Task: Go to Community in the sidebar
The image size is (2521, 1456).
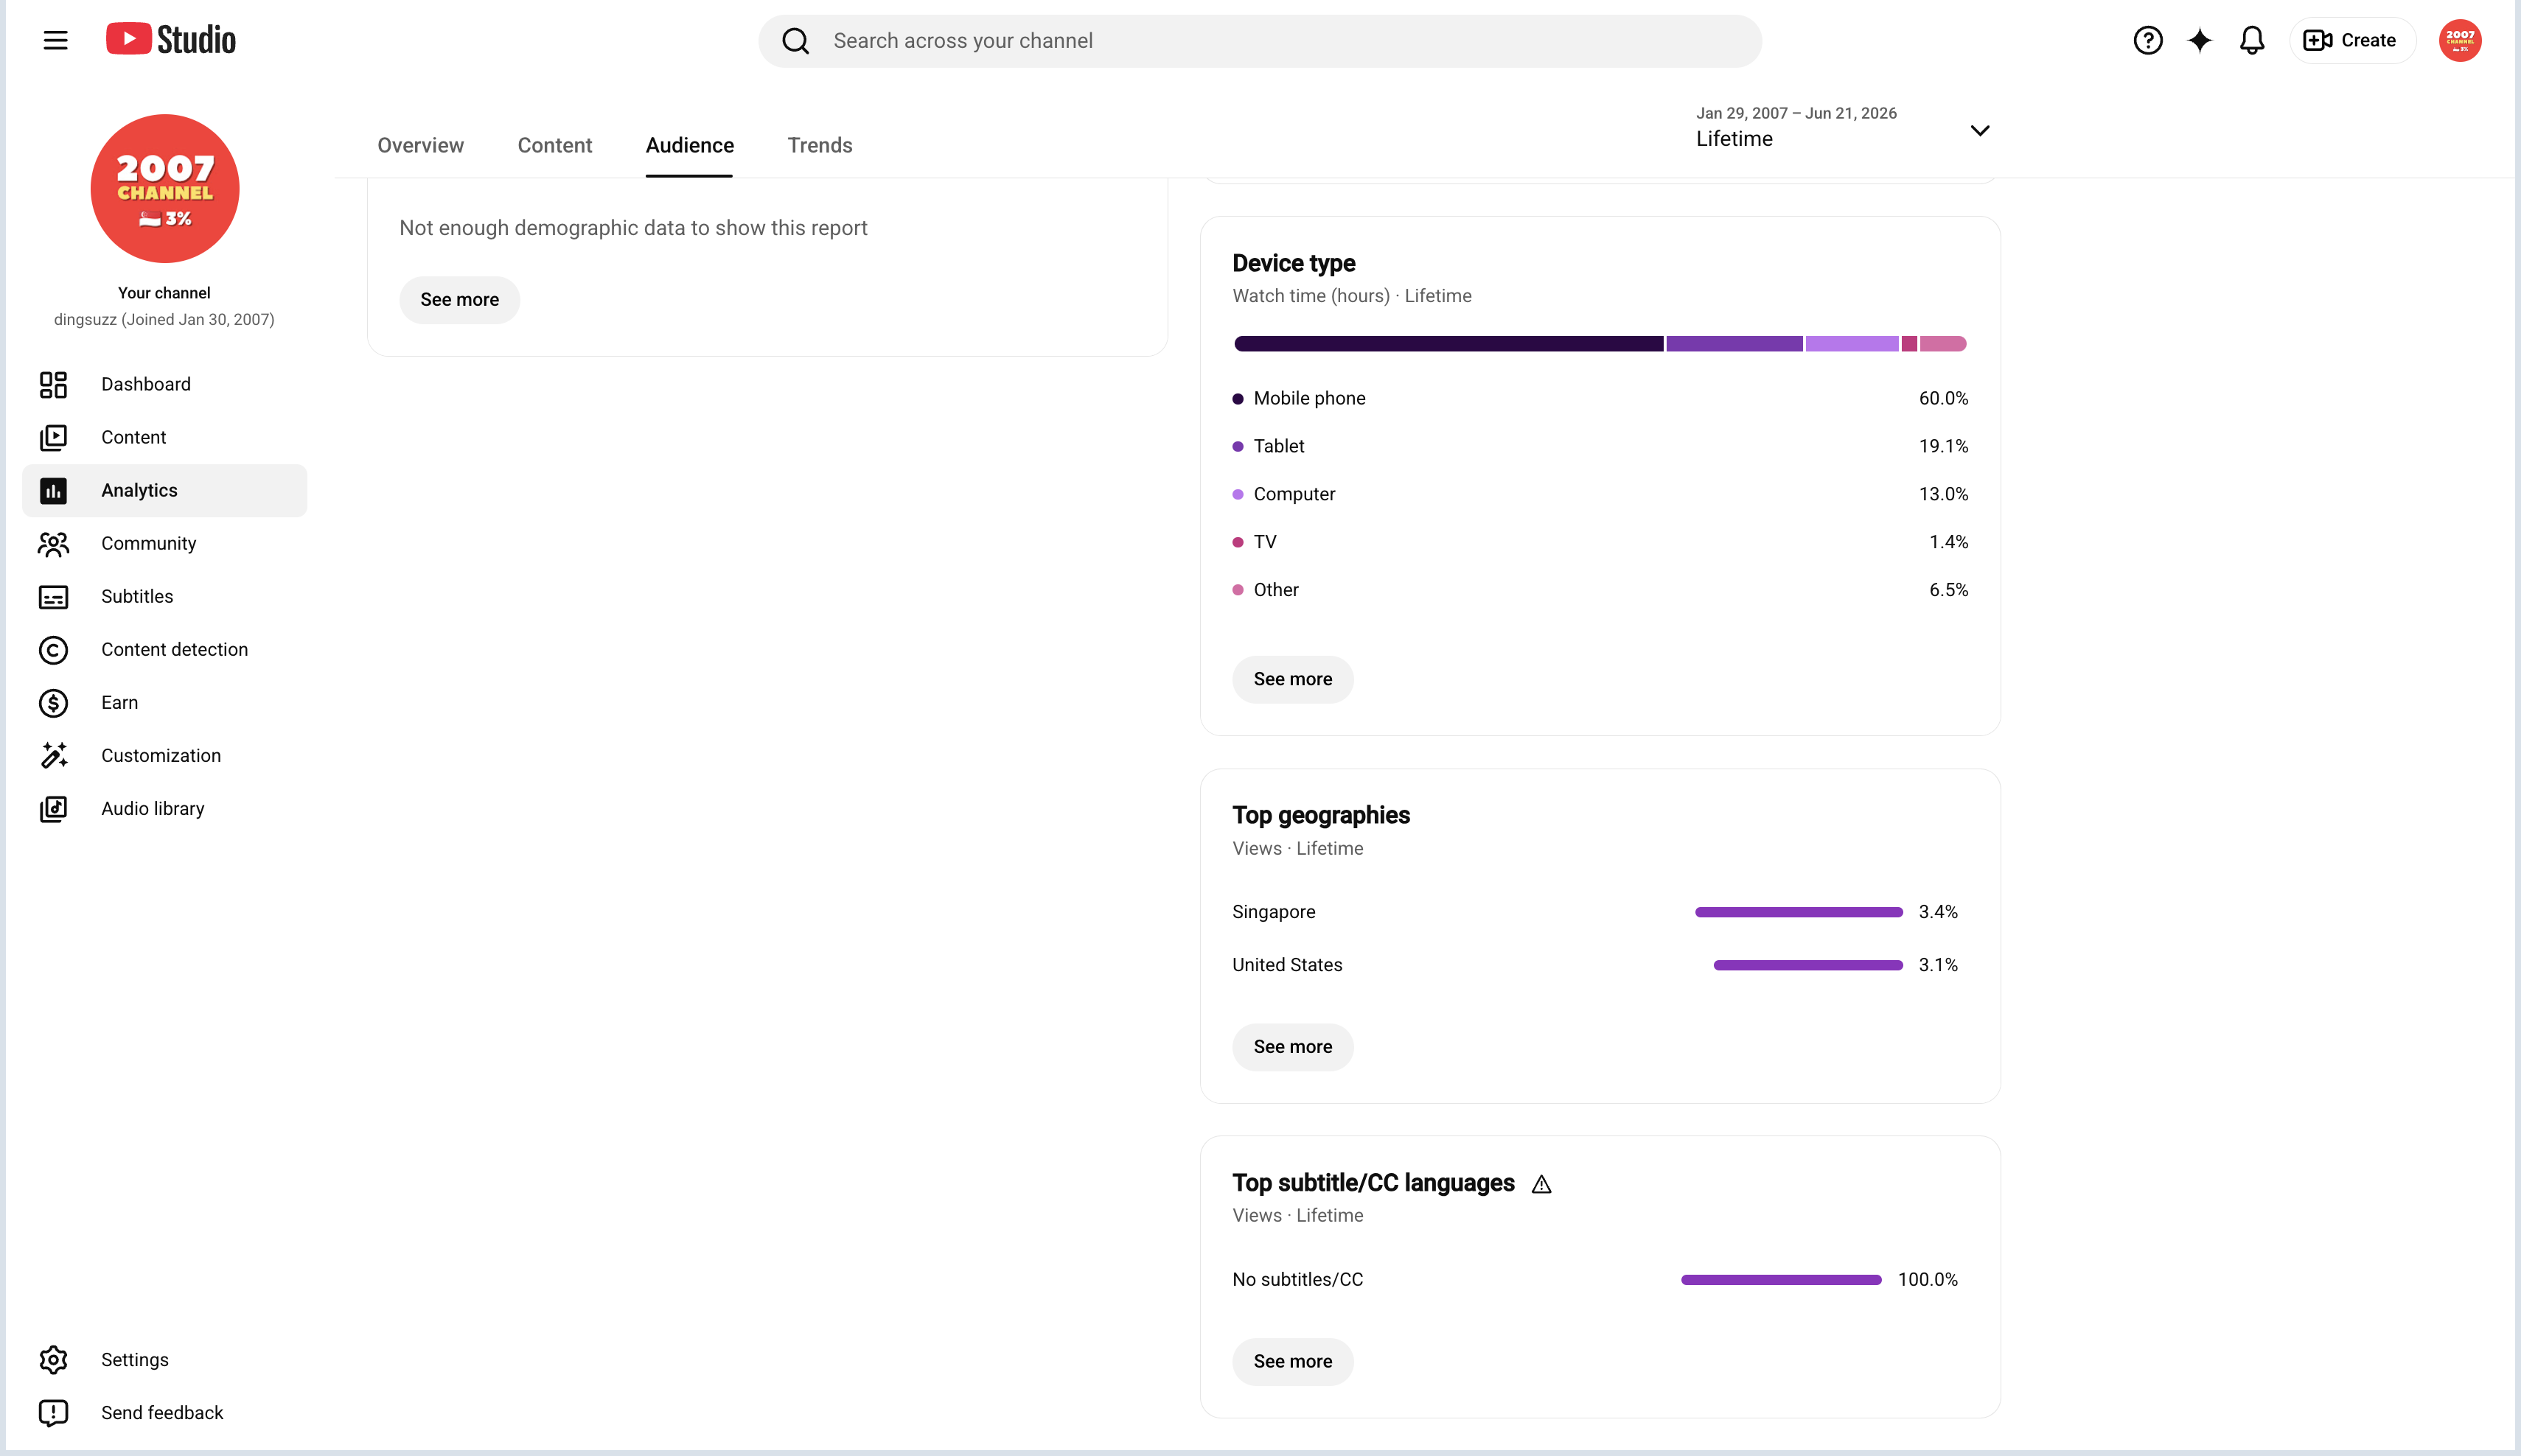Action: coord(165,544)
